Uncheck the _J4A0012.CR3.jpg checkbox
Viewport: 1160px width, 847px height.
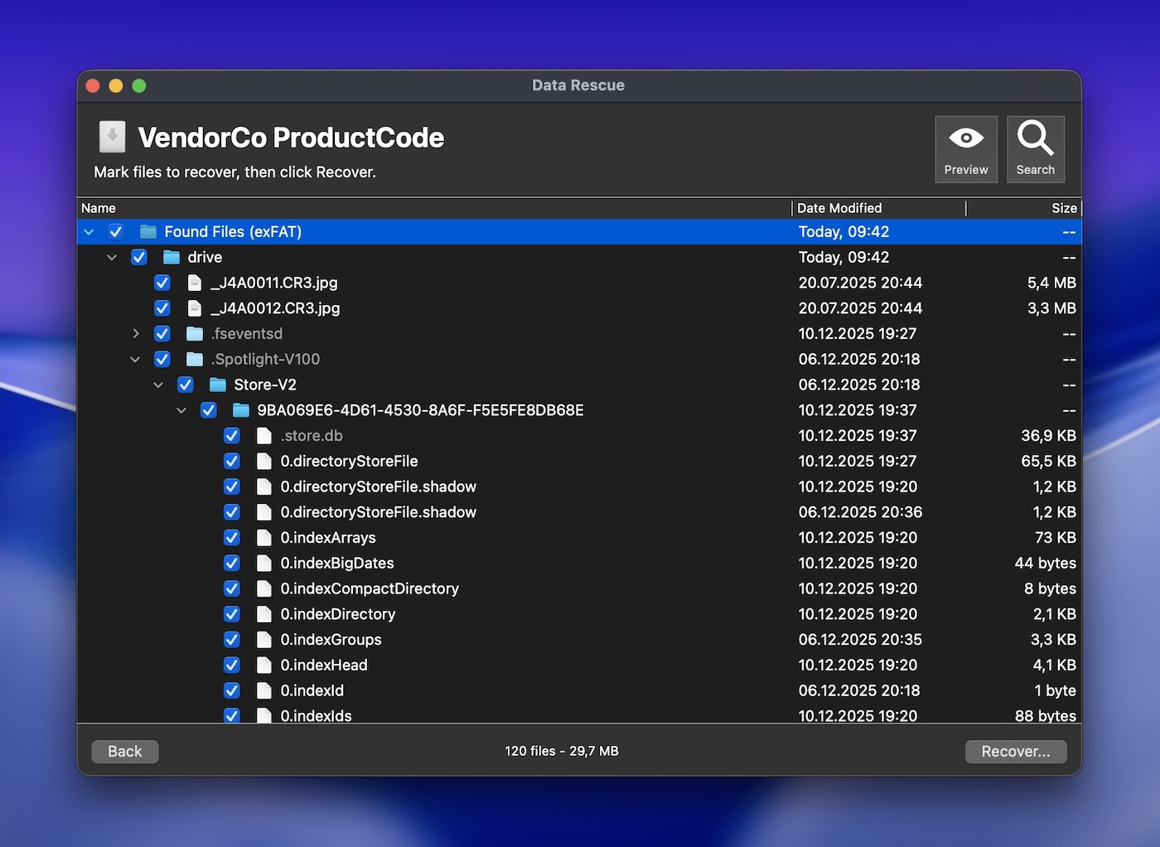pos(162,309)
